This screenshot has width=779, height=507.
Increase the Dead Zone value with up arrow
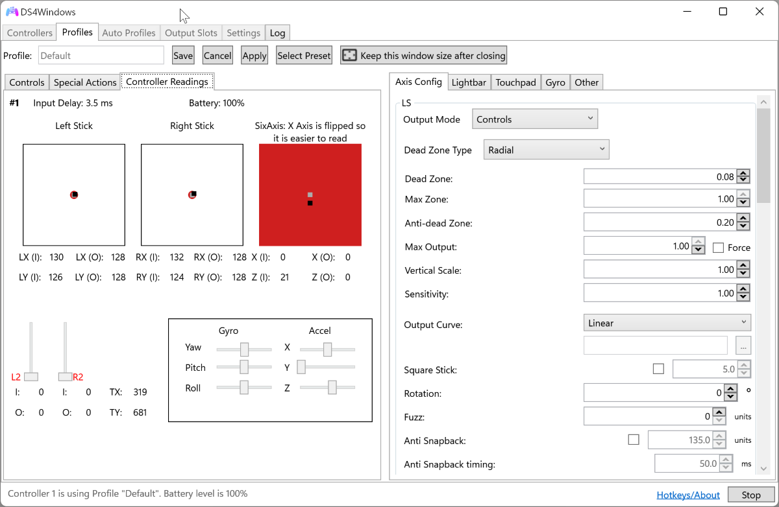[x=743, y=172]
